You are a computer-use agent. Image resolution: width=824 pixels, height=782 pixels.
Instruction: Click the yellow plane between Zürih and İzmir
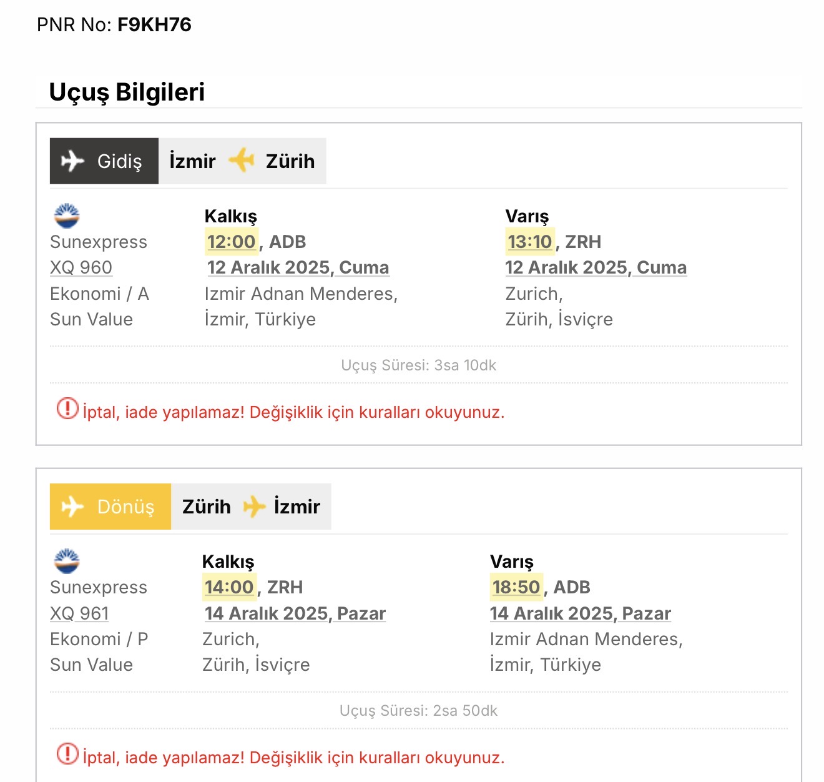(x=253, y=507)
